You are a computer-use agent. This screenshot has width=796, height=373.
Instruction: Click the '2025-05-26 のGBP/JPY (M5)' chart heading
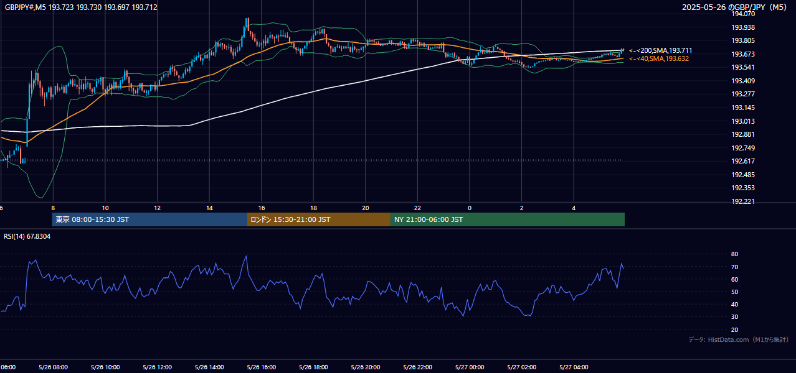click(734, 7)
